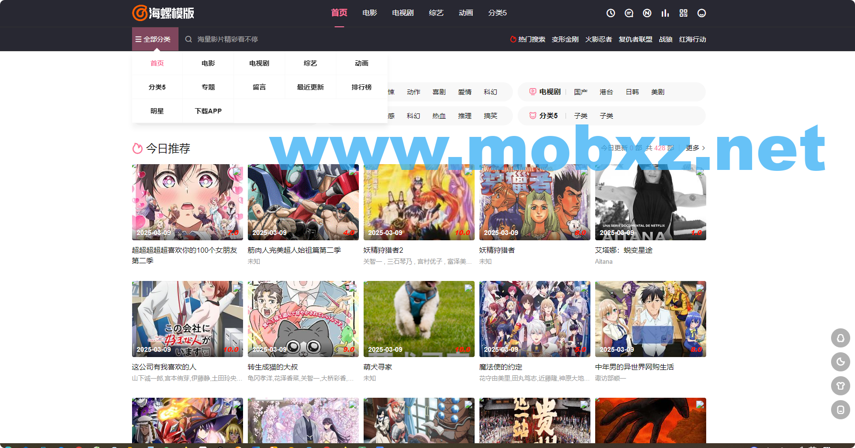Click the actor name Aitana
This screenshot has height=448, width=855.
(x=604, y=262)
